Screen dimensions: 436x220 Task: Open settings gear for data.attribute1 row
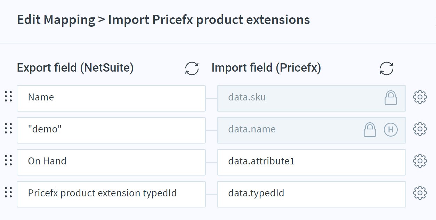[x=420, y=161]
